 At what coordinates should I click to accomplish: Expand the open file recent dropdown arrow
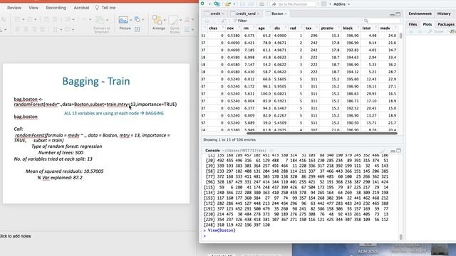234,4
